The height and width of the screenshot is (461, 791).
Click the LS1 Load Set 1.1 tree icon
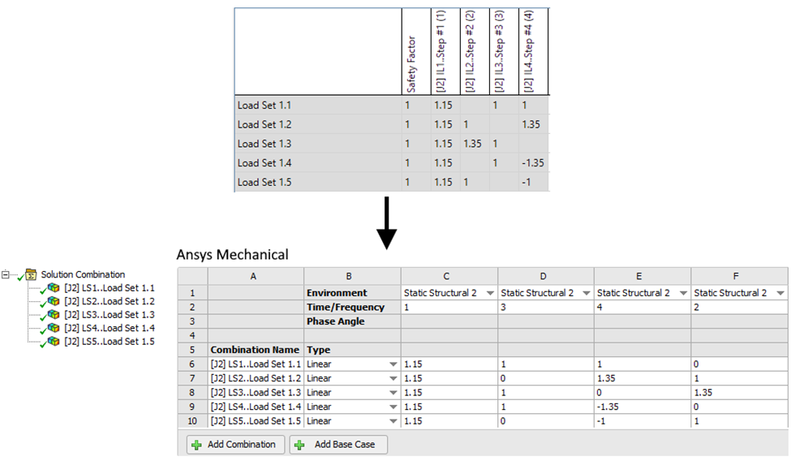point(54,288)
